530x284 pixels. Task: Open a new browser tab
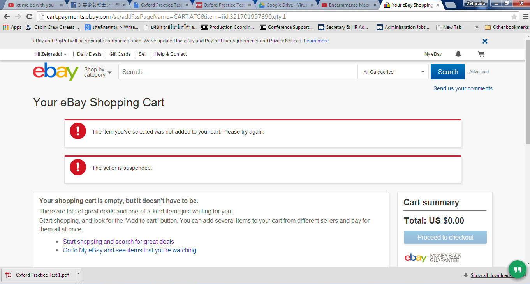pos(451,5)
